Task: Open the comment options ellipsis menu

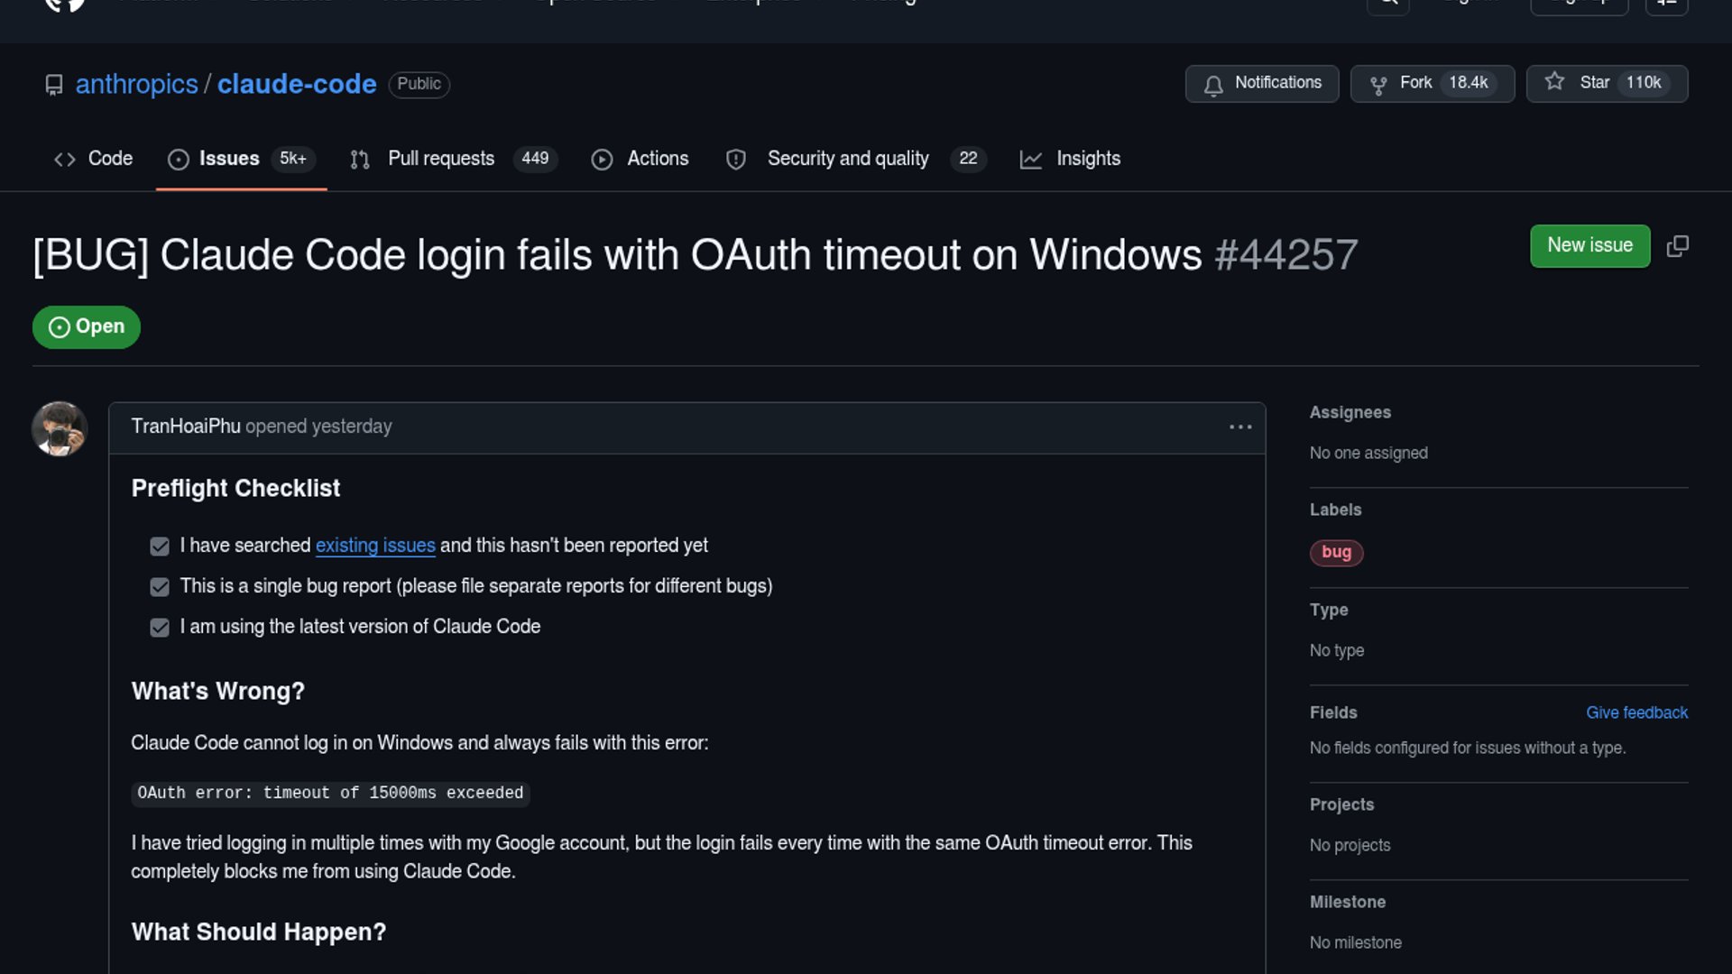Action: 1240,427
